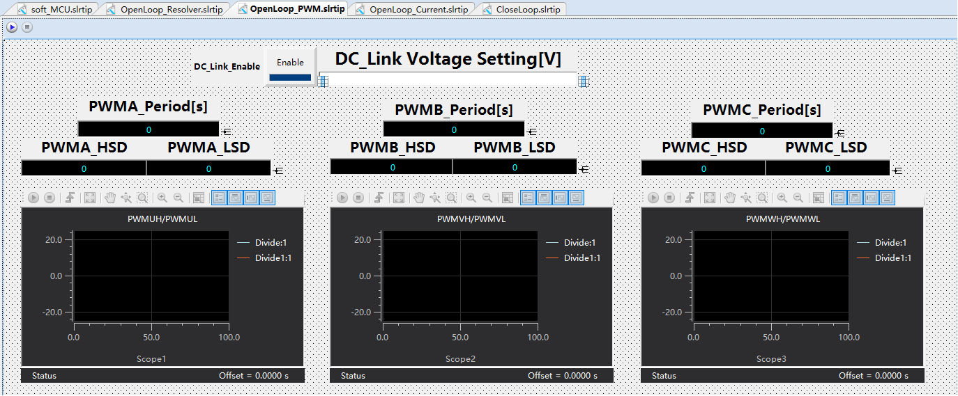This screenshot has width=958, height=396.
Task: Click the PWMC_HSD value field
Action: click(704, 168)
